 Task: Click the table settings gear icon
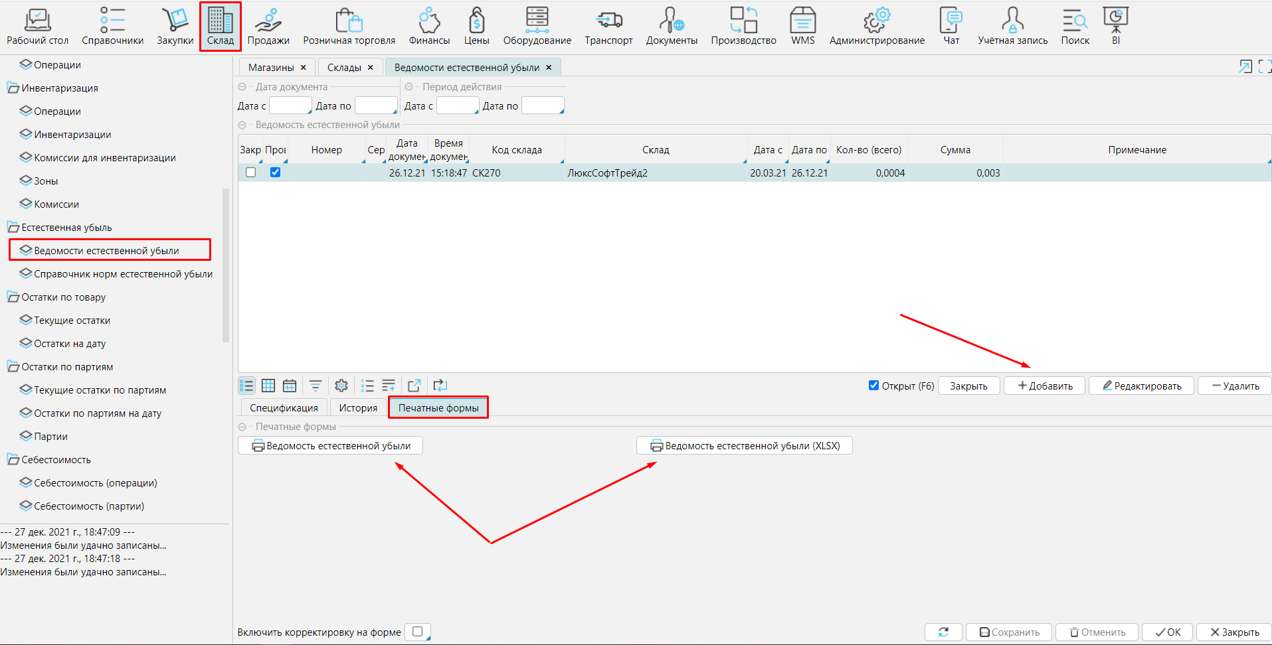coord(341,386)
